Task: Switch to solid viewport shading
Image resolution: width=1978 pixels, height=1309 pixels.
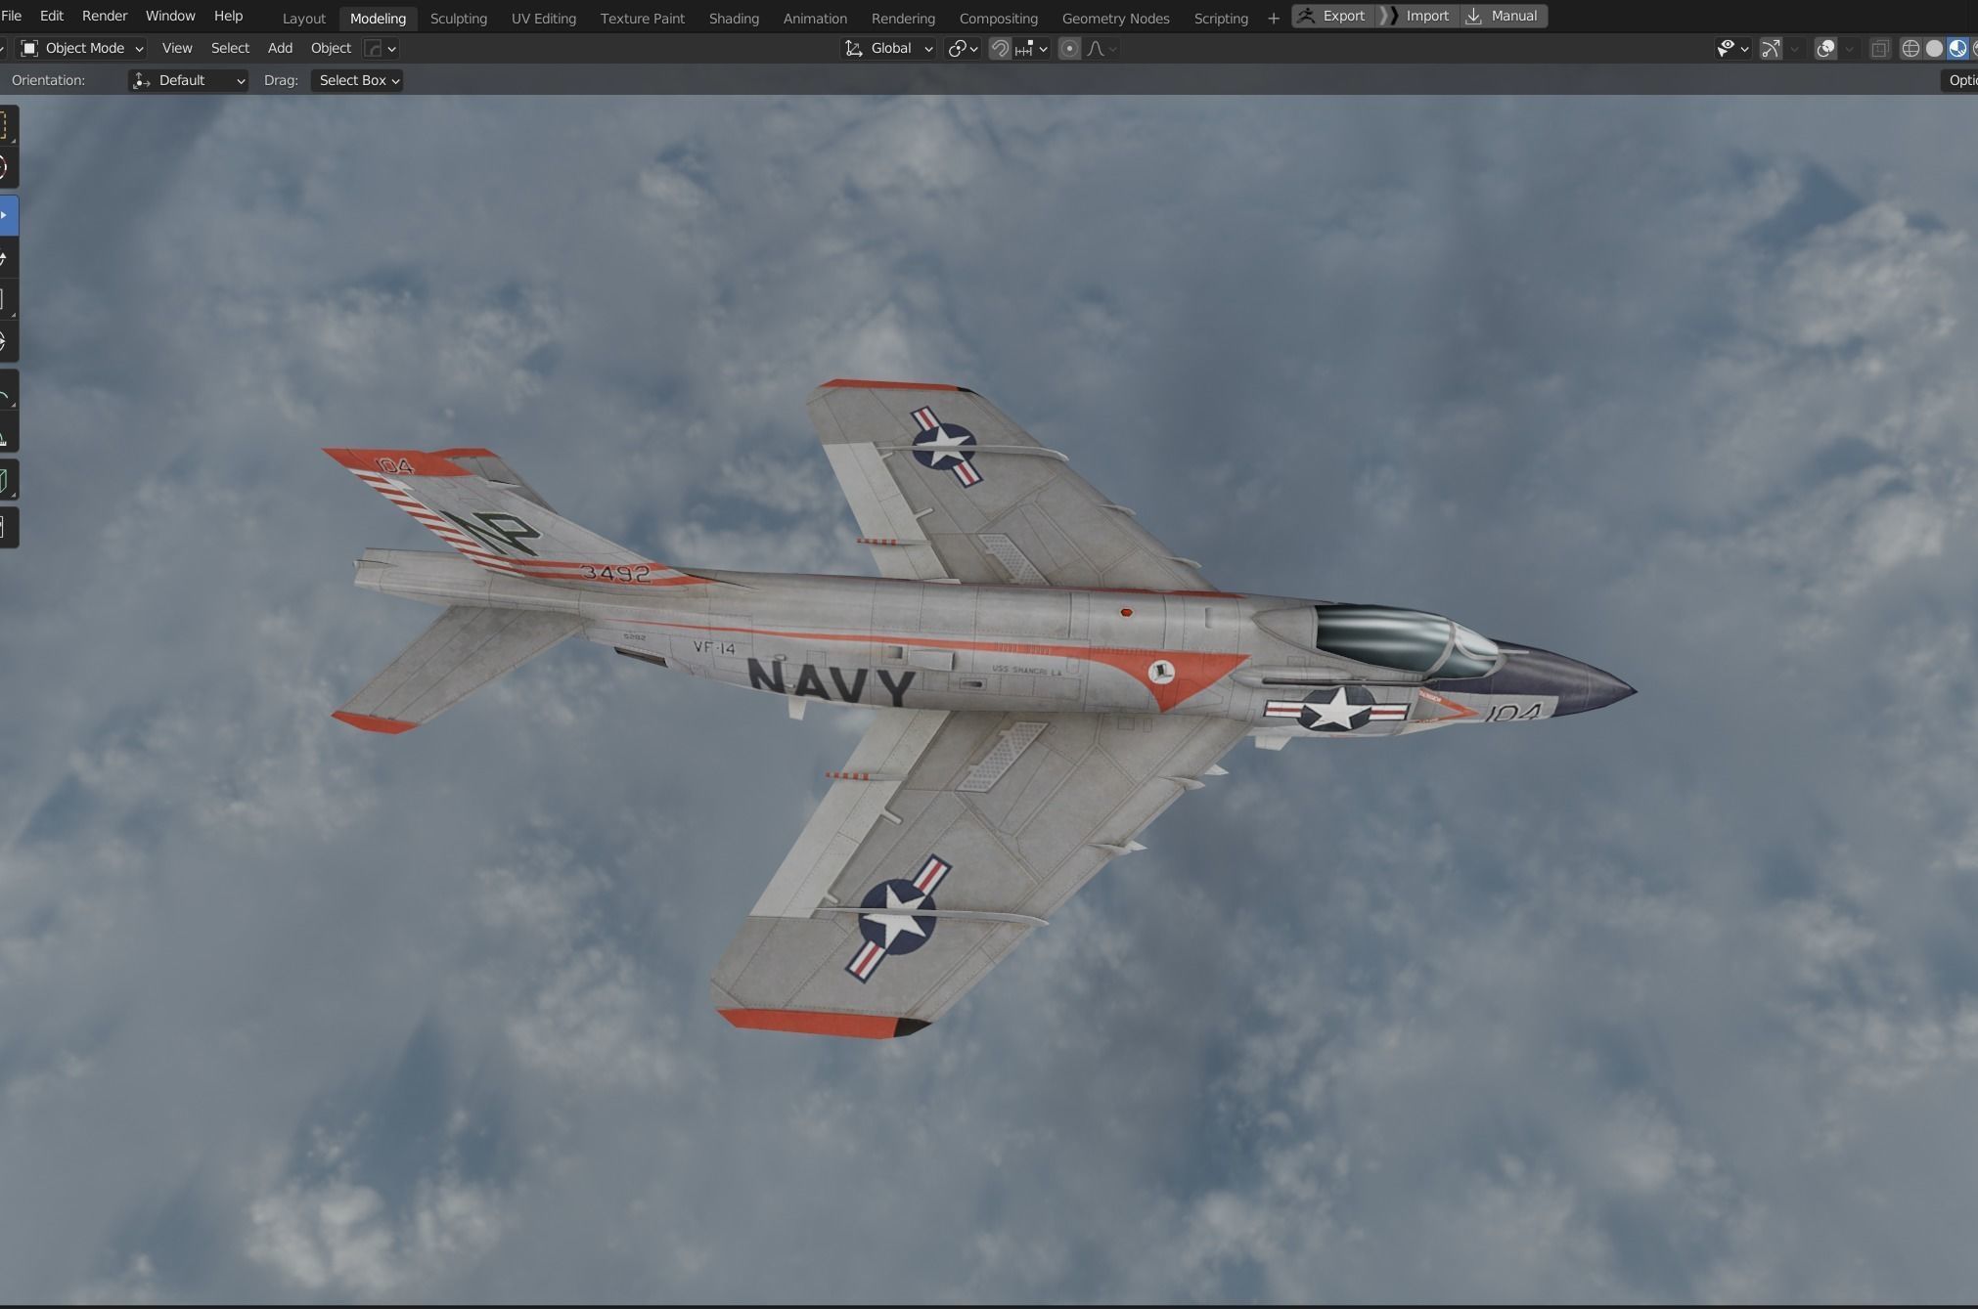Action: 1934,48
